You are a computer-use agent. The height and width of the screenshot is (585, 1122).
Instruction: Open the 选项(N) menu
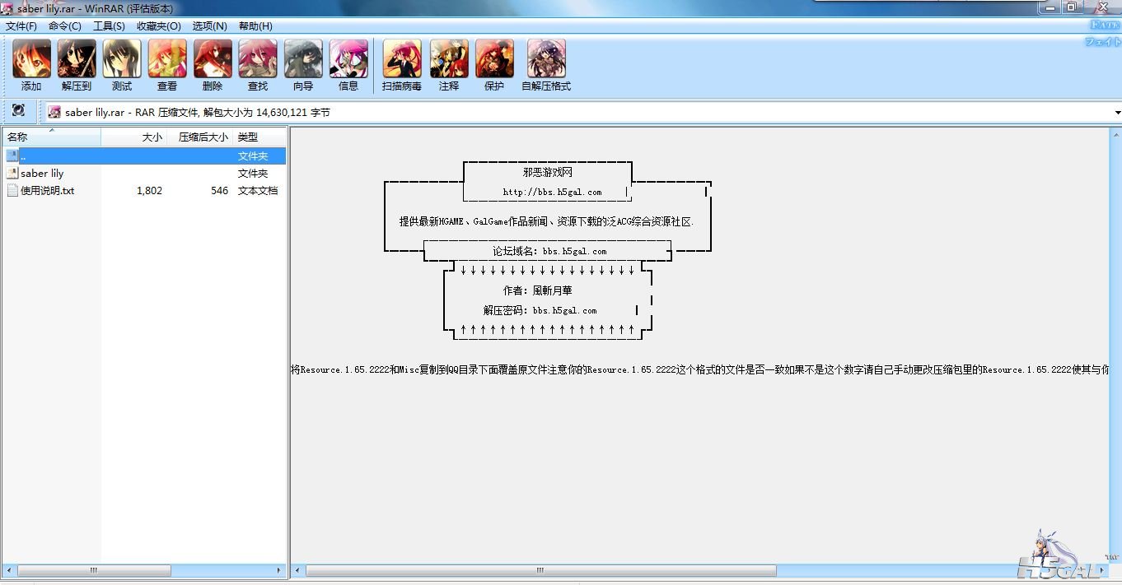[210, 26]
